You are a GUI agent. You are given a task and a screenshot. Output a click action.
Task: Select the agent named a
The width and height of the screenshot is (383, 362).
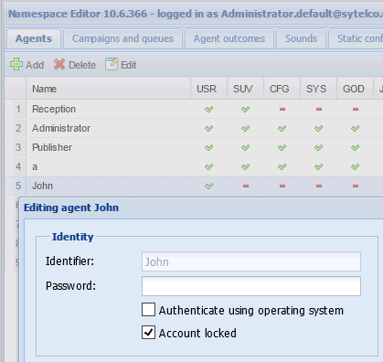(x=35, y=166)
